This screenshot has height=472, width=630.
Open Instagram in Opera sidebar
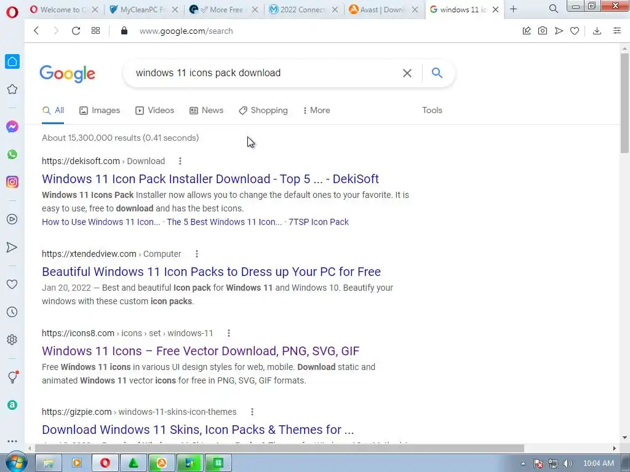pos(12,182)
